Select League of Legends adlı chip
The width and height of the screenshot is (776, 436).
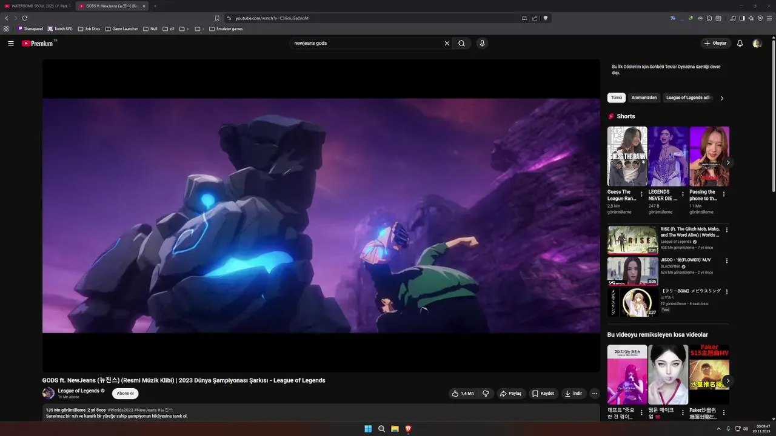click(687, 97)
